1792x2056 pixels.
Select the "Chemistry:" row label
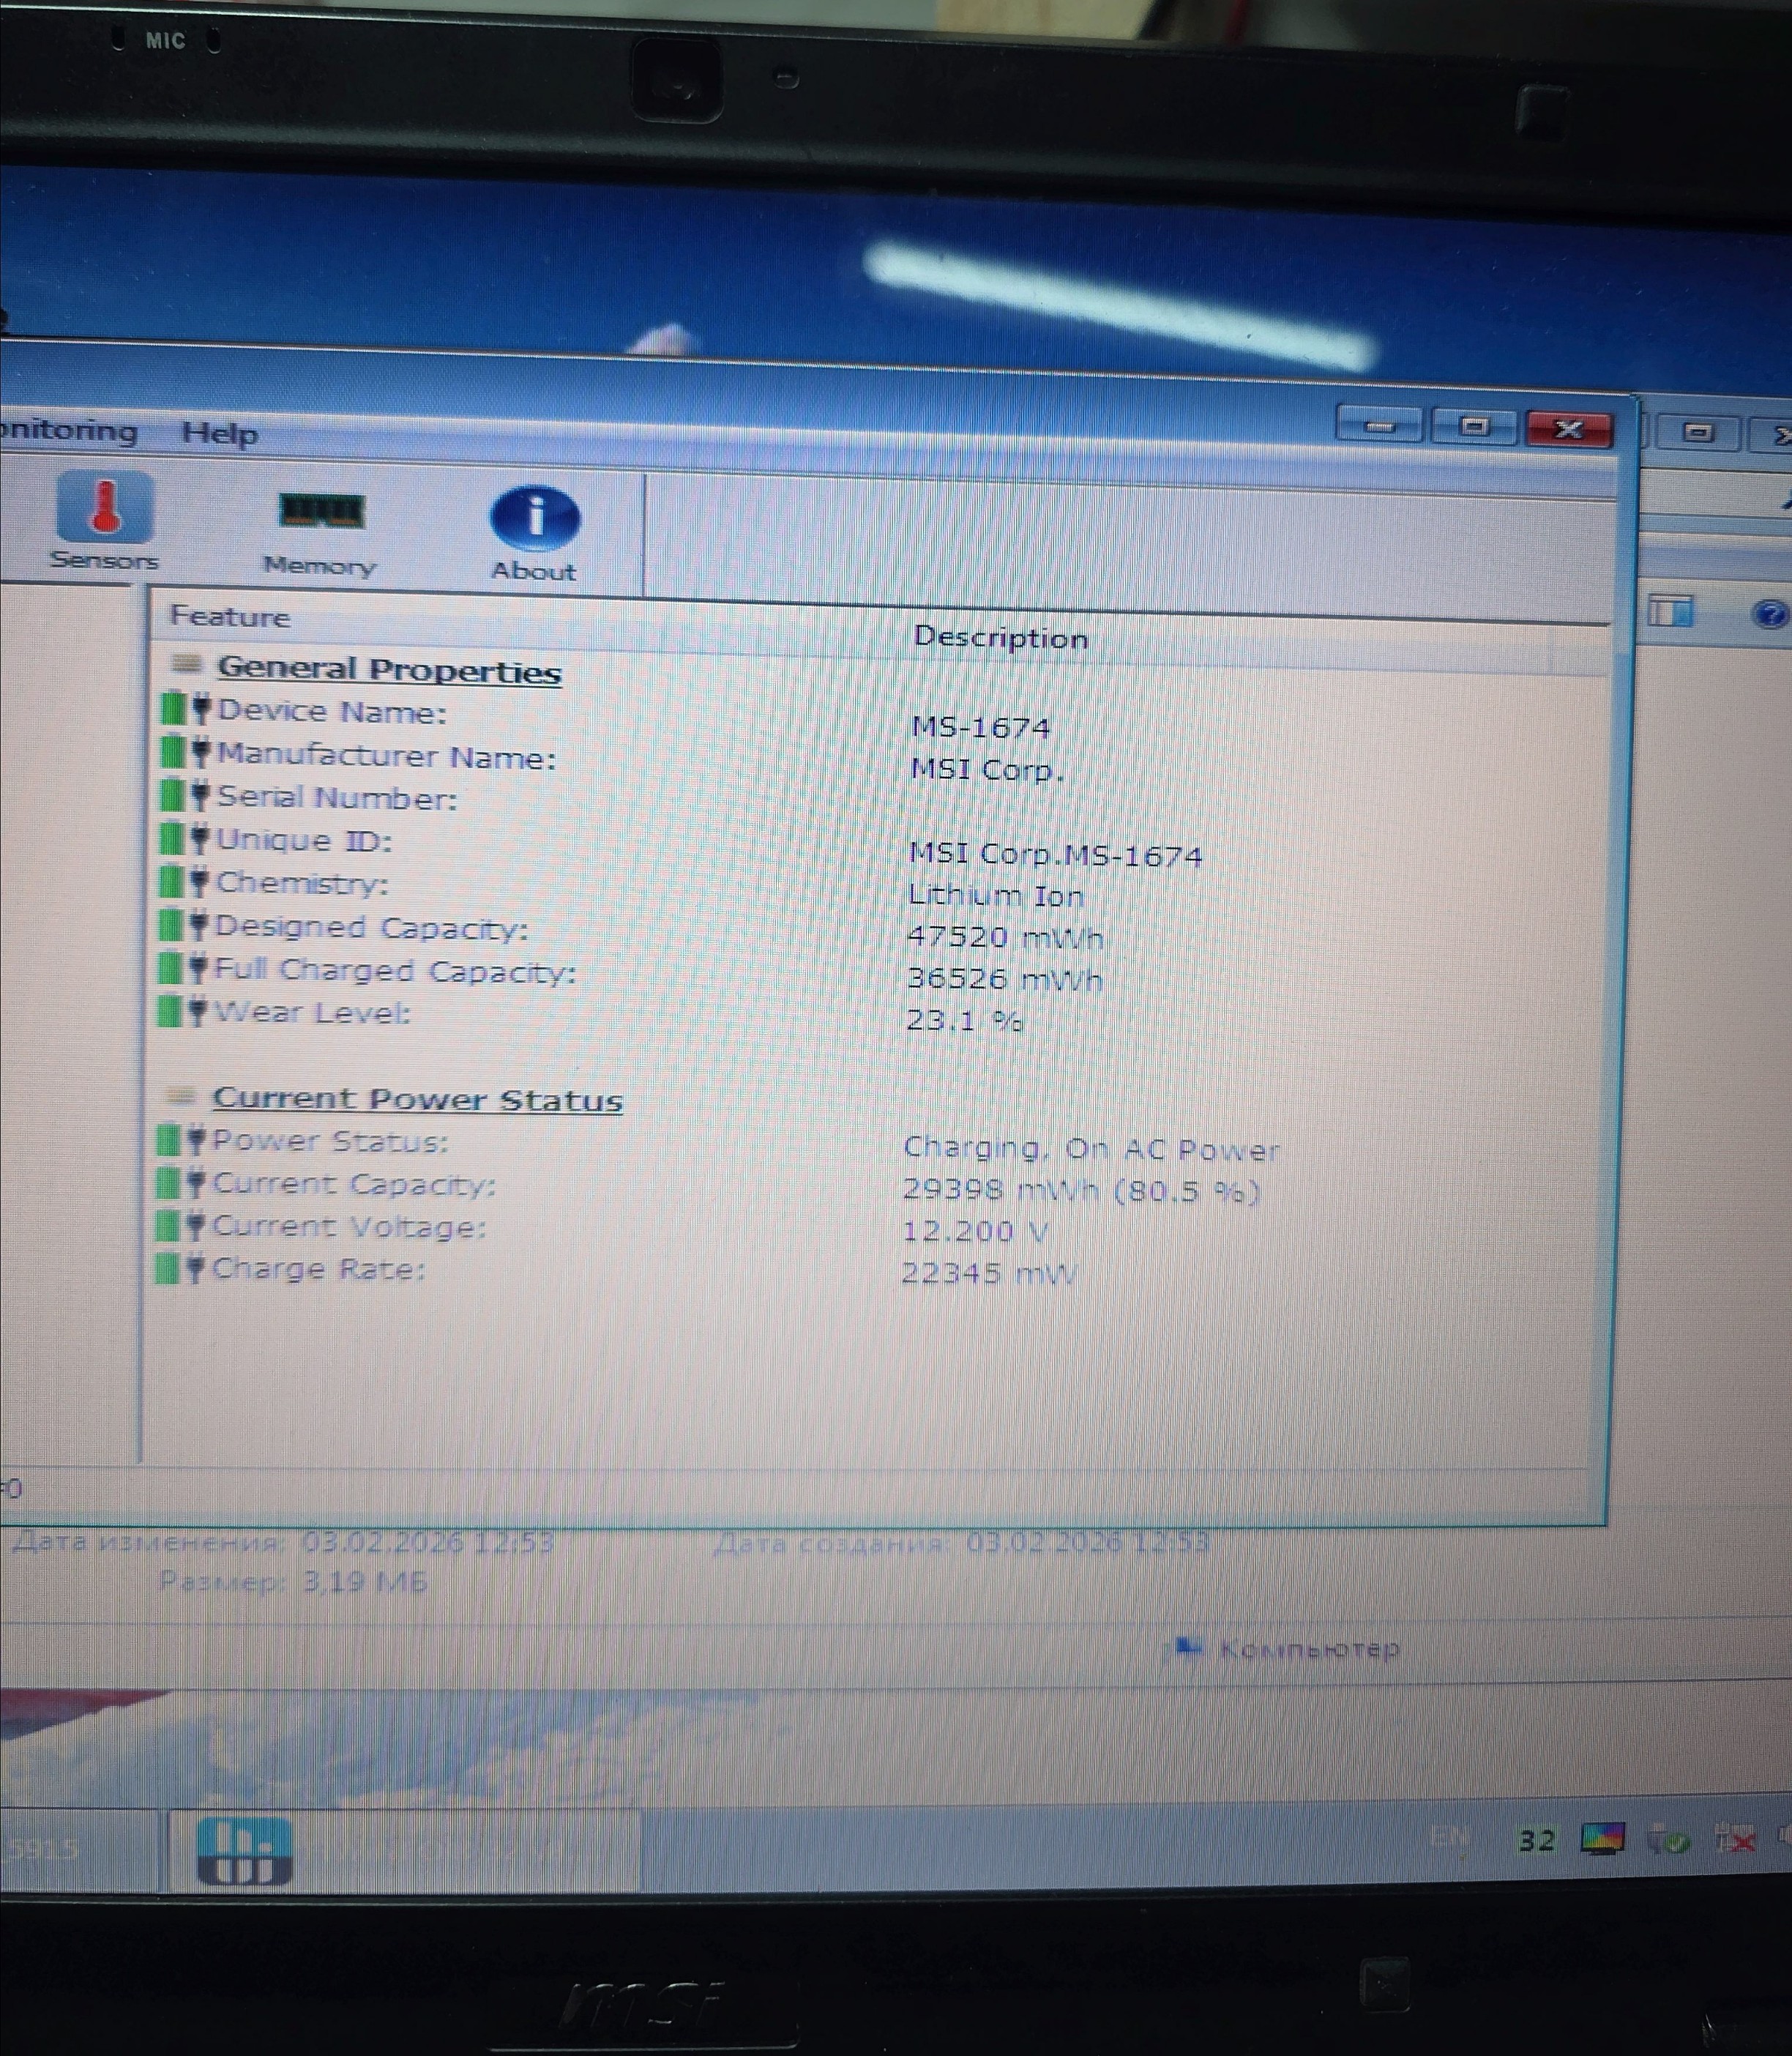click(302, 883)
